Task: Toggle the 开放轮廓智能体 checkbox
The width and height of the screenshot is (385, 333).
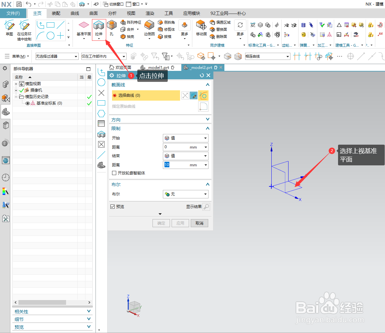Action: click(x=114, y=173)
